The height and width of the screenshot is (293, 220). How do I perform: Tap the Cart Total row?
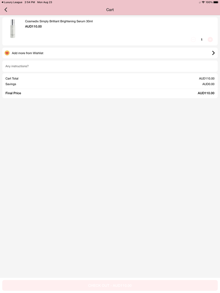[x=110, y=78]
